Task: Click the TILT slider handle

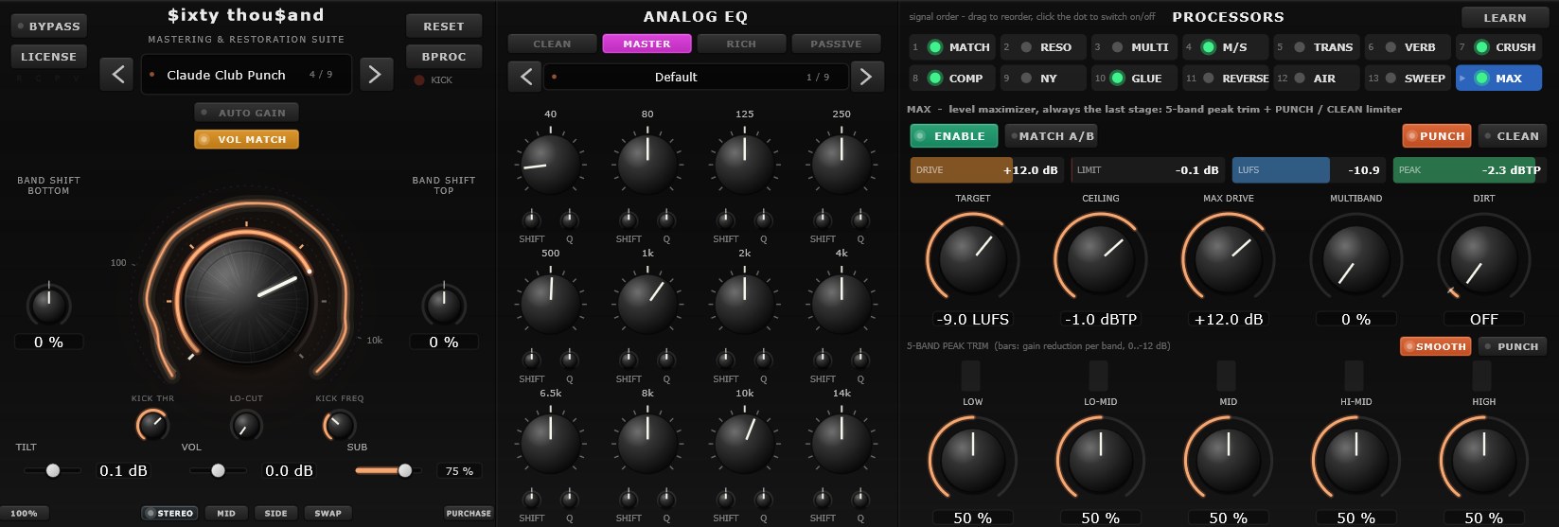Action: 53,470
